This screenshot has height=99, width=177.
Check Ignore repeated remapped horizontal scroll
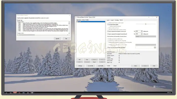point(108,34)
